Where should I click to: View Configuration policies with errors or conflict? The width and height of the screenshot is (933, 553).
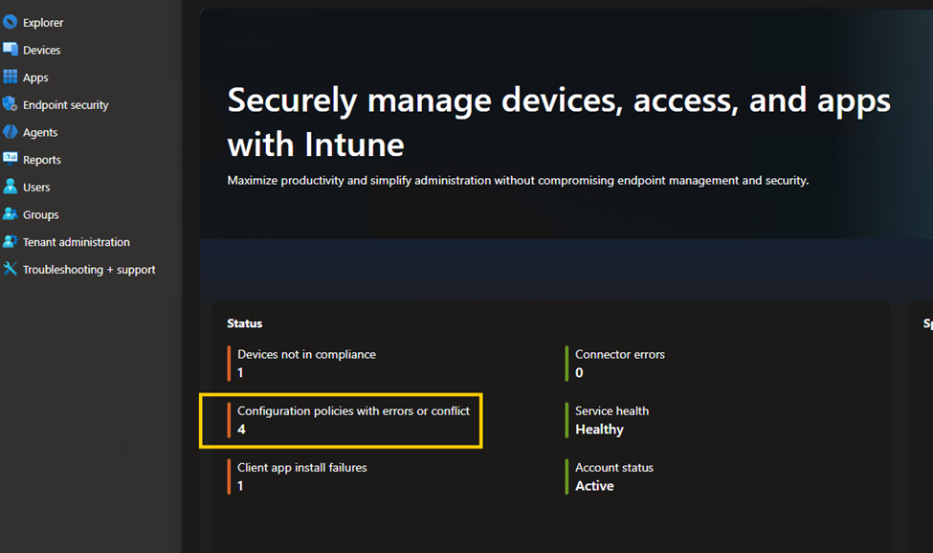pyautogui.click(x=353, y=411)
